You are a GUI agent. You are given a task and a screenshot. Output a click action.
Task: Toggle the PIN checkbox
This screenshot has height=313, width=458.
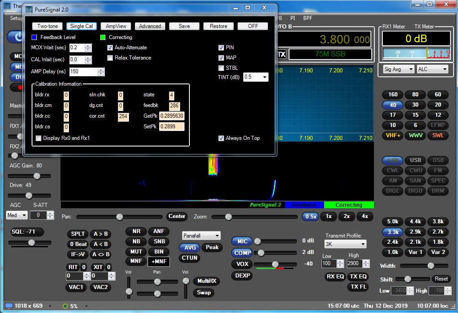(x=221, y=48)
